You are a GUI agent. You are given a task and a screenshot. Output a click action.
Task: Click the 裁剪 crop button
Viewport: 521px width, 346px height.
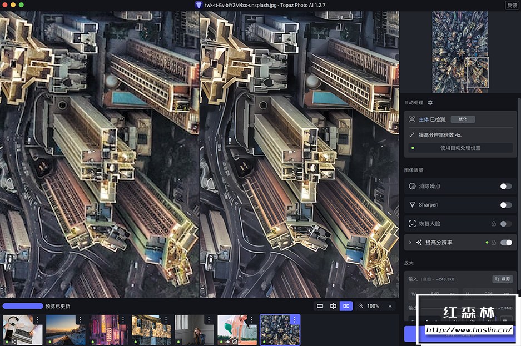pyautogui.click(x=502, y=279)
